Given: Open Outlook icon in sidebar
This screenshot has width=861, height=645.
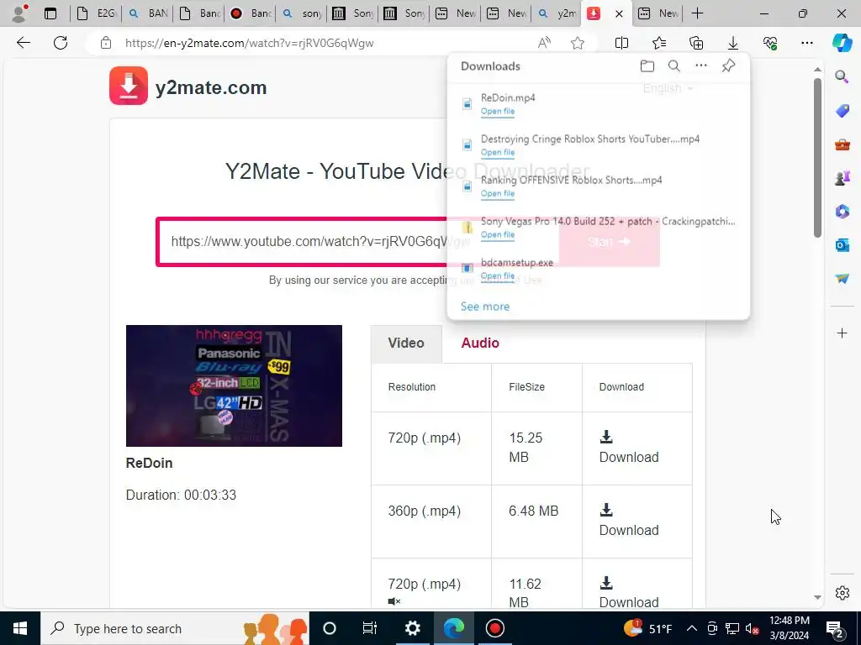Looking at the screenshot, I should click(842, 244).
